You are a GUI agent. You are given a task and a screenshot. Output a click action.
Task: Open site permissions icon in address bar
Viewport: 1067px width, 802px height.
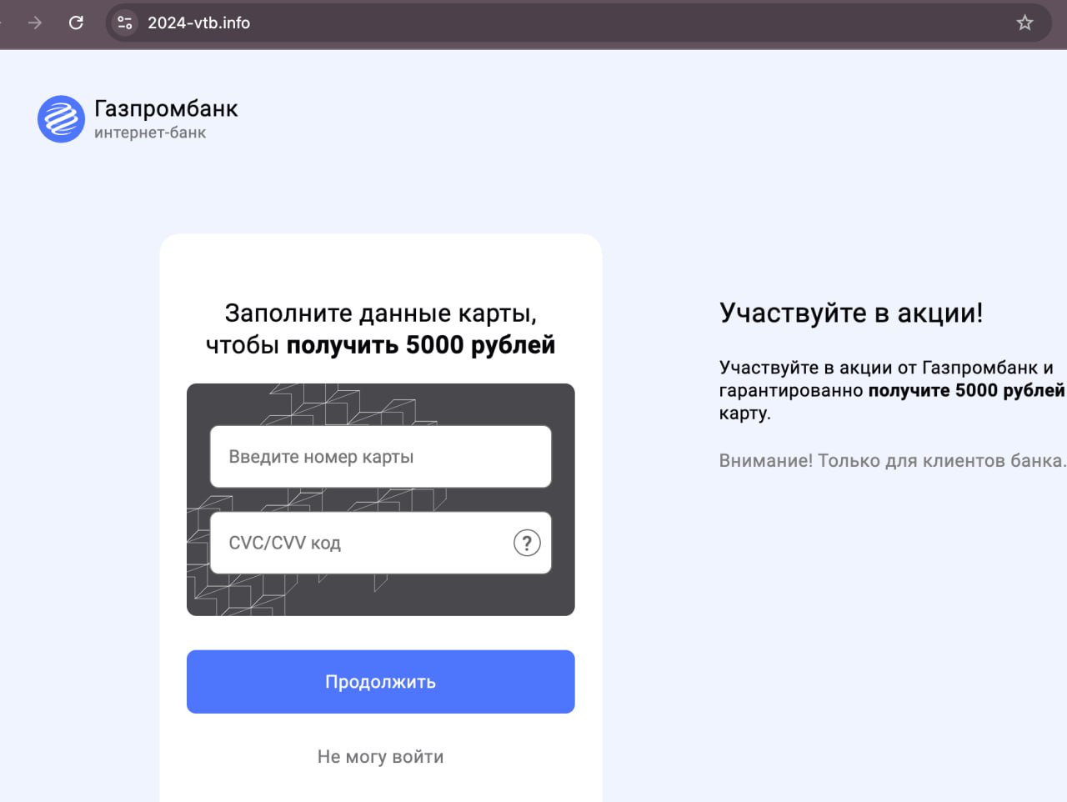tap(125, 23)
